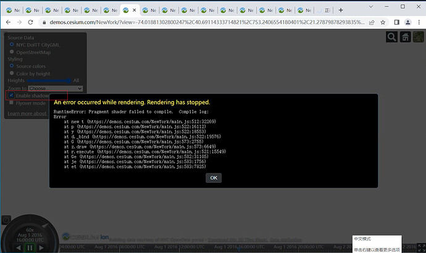Click the 中文模式 IME tooltip
Screen dimensions: 426x253
(362, 239)
